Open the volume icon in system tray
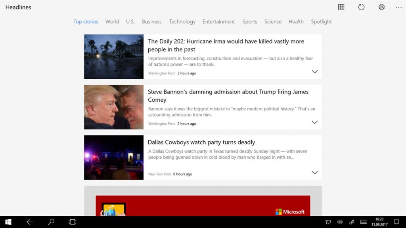The image size is (406, 228). point(340,222)
